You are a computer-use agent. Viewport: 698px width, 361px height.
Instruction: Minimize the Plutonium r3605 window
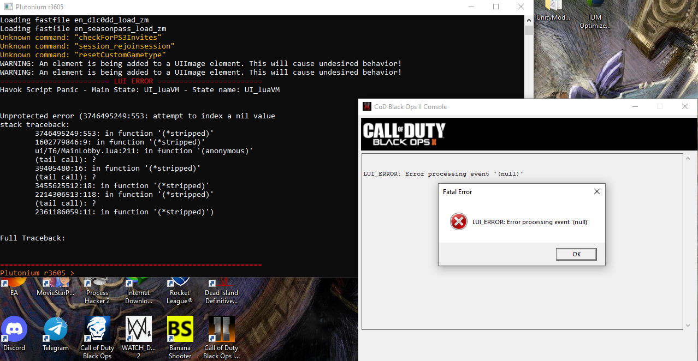pos(470,7)
